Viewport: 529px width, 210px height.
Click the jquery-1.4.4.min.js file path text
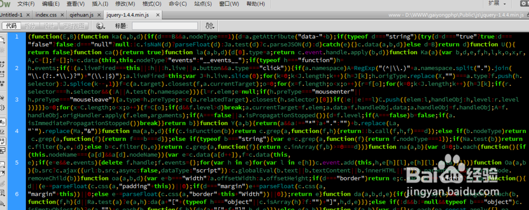pos(456,15)
